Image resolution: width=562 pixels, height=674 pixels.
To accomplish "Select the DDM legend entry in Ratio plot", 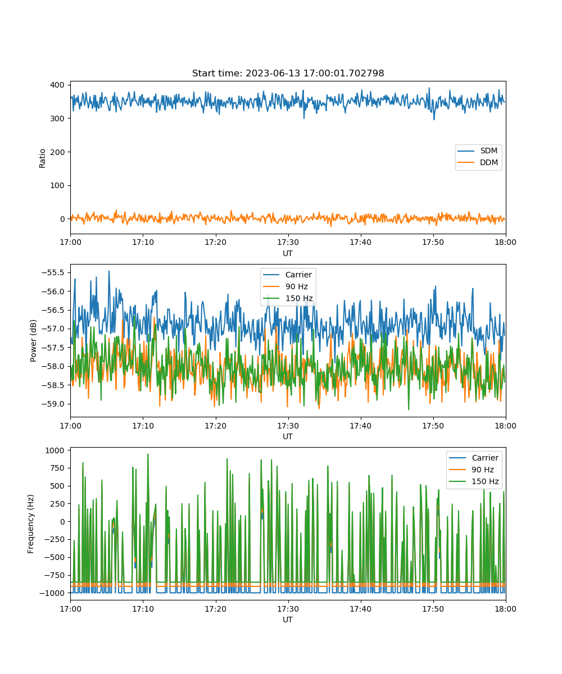I will click(478, 163).
